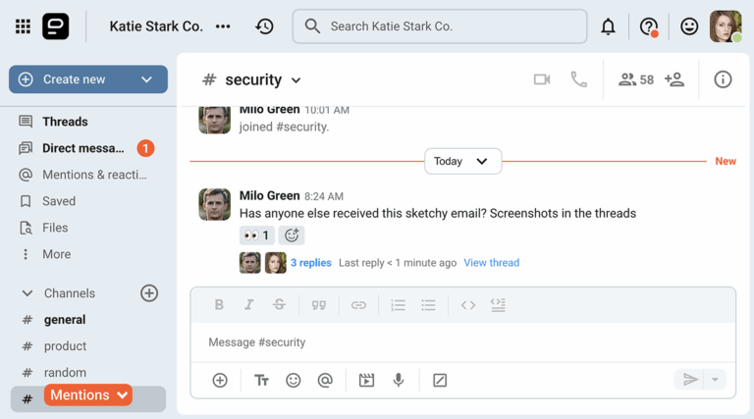Start a video call in #security
The image size is (754, 419).
click(542, 79)
